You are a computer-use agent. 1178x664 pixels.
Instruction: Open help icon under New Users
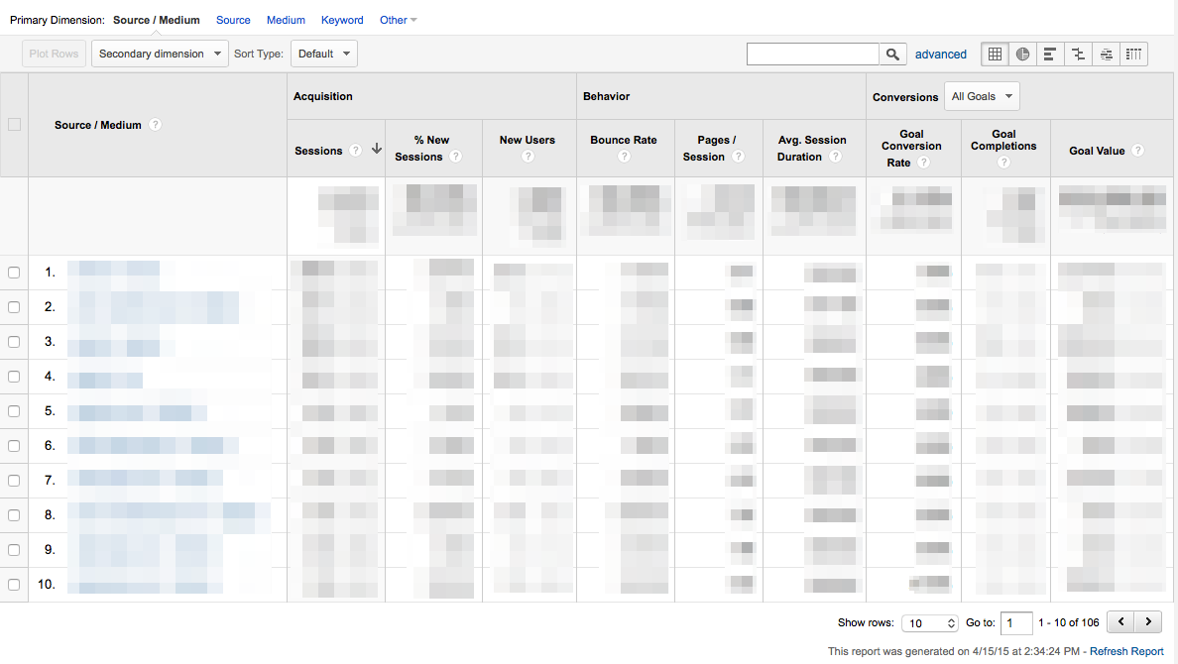point(528,157)
